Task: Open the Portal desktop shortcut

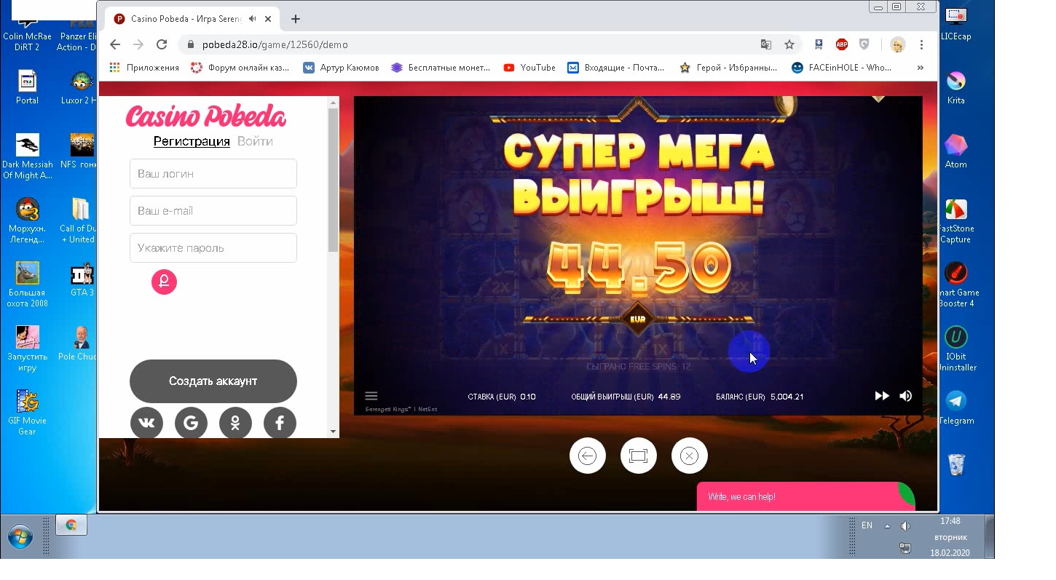Action: (x=27, y=87)
